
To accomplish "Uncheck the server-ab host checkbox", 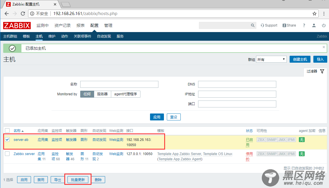I will (x=7, y=139).
